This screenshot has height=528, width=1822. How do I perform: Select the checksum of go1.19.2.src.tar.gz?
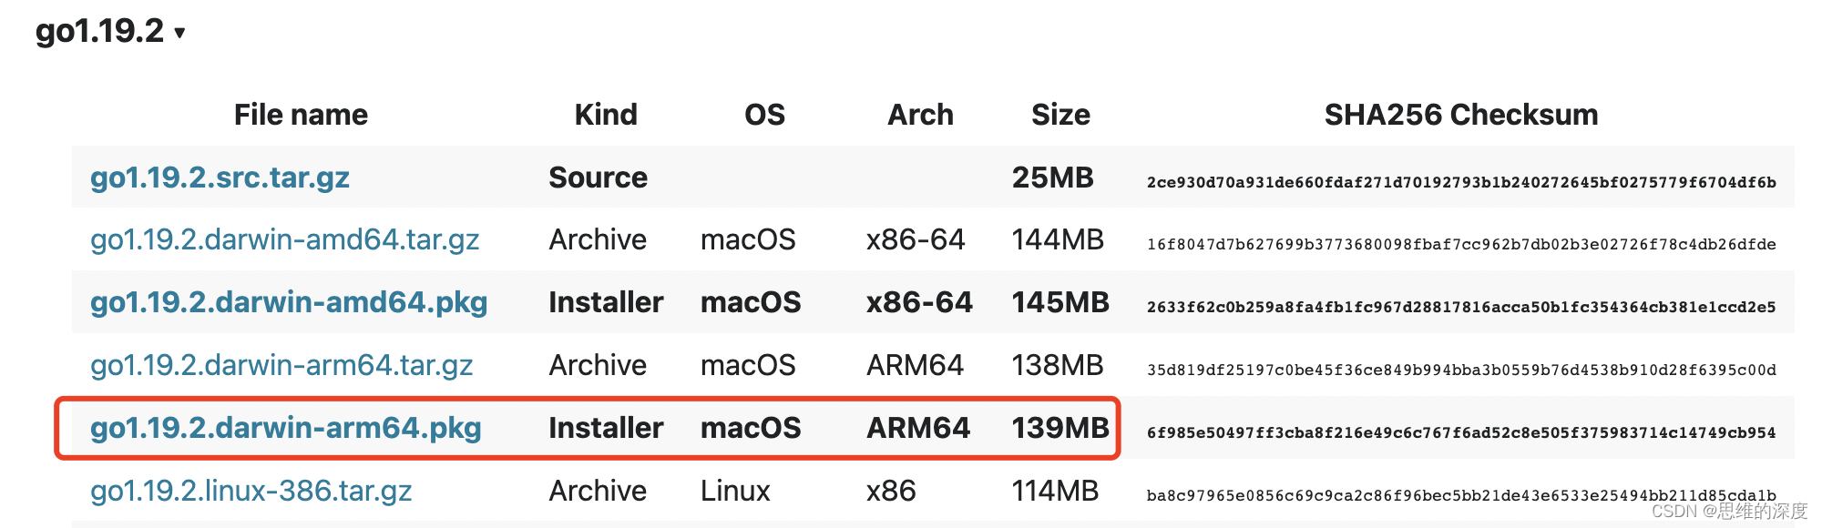point(1460,182)
